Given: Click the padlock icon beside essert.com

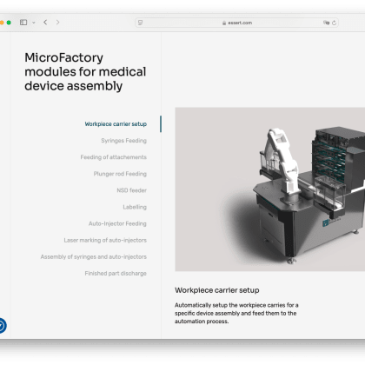Looking at the screenshot, I should coord(224,23).
